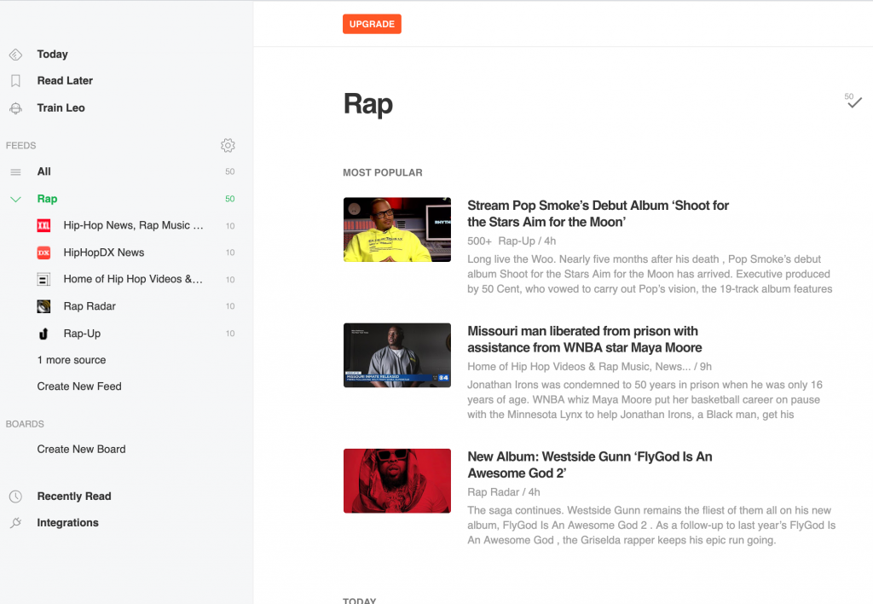The image size is (873, 604).
Task: Click the Read Later bookmark icon
Action: point(15,81)
